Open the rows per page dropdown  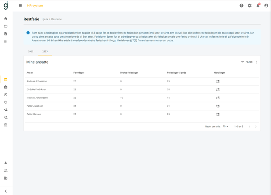226,127
